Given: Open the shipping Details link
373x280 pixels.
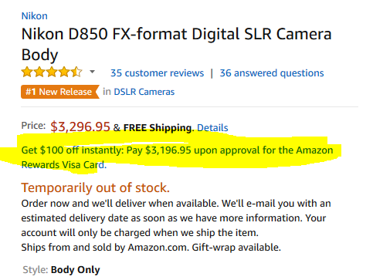Looking at the screenshot, I should pos(212,128).
